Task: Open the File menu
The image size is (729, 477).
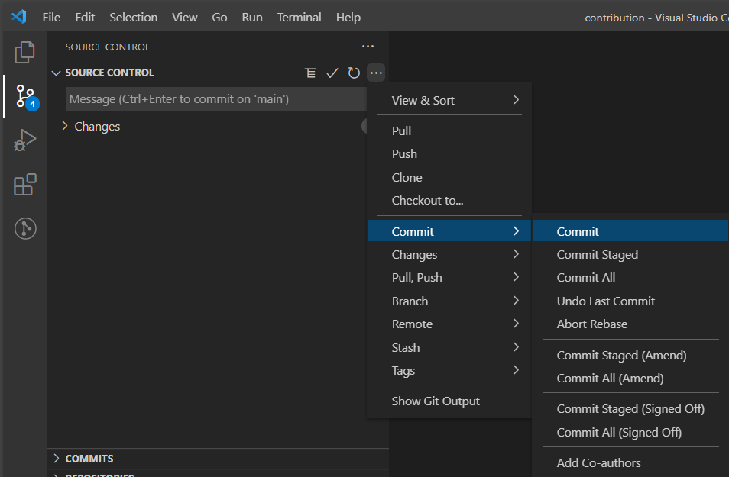Action: click(51, 18)
